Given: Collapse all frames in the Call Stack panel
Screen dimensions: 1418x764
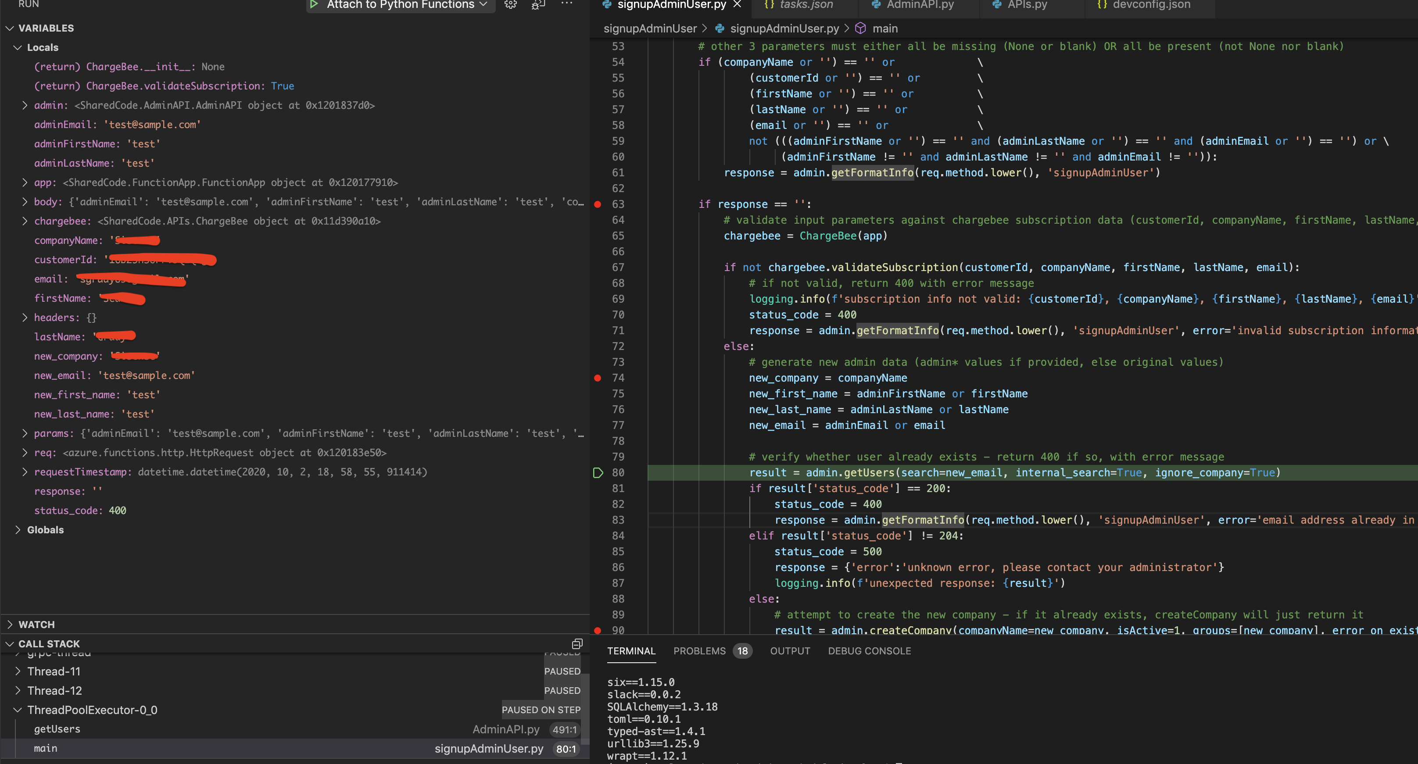Looking at the screenshot, I should tap(577, 643).
